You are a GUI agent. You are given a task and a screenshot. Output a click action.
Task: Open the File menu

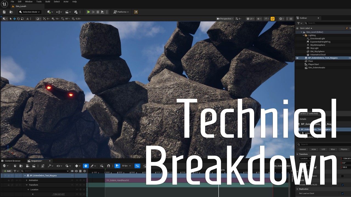pos(12,2)
